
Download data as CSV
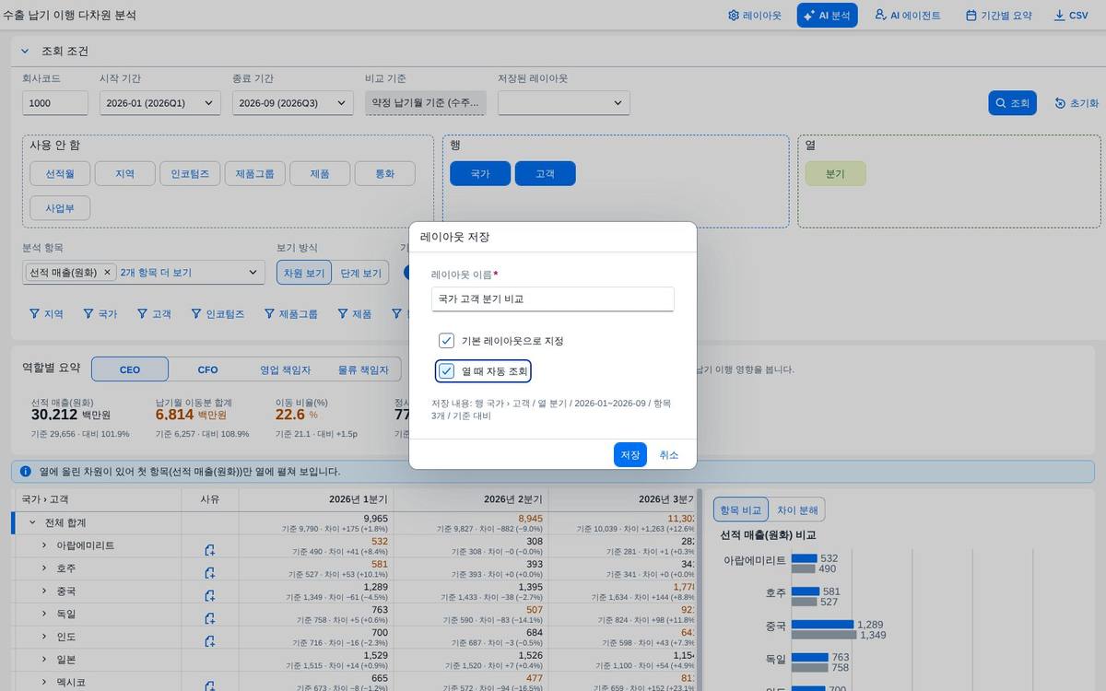(x=1071, y=16)
